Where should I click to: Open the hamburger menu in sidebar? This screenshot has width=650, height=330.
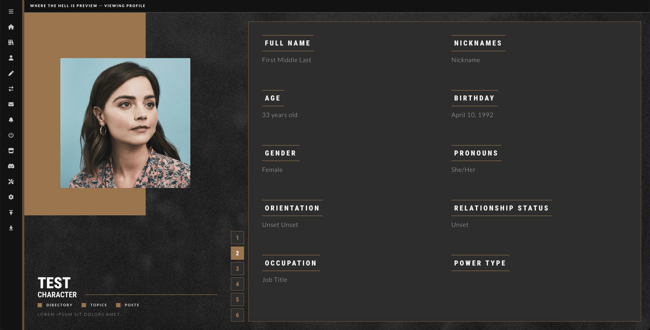tap(11, 12)
